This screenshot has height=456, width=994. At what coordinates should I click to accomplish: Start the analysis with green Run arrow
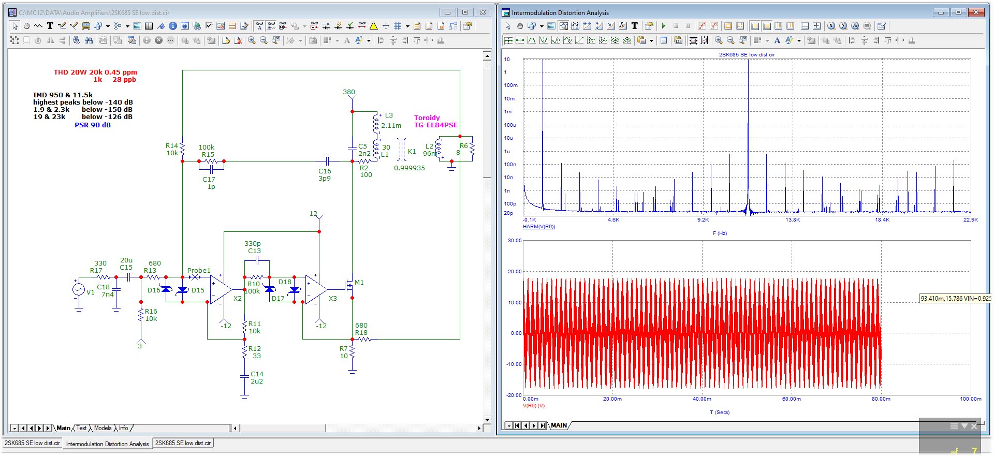[x=664, y=26]
